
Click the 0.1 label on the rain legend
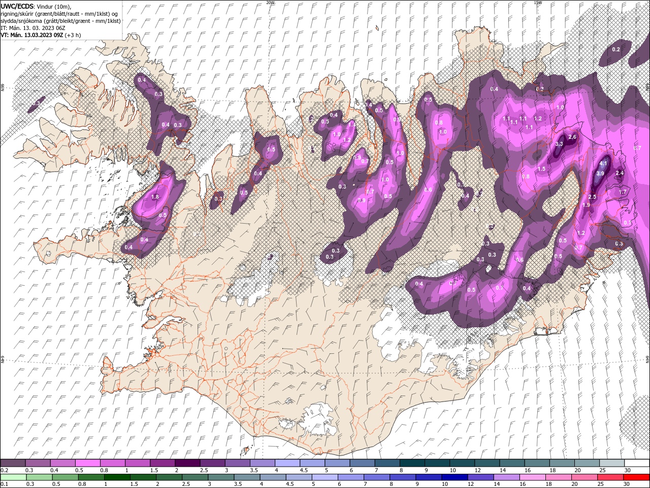click(4, 484)
